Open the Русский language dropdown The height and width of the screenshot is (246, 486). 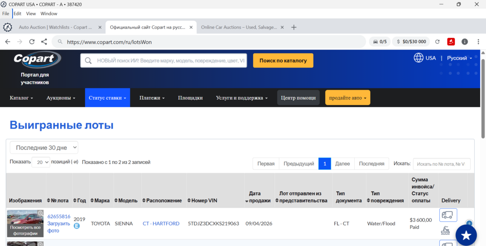[459, 58]
